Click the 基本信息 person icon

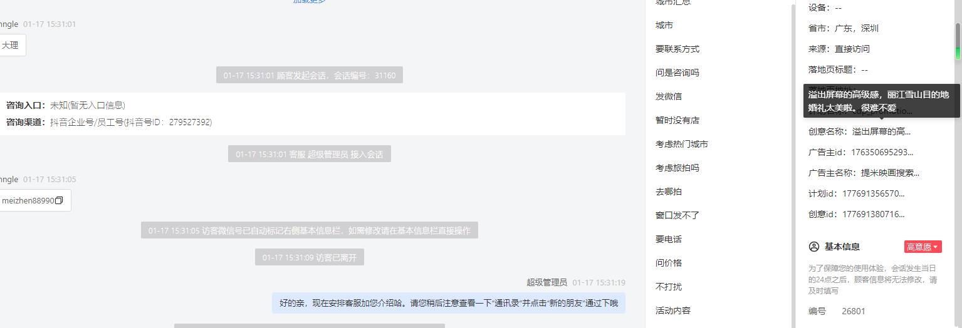814,247
